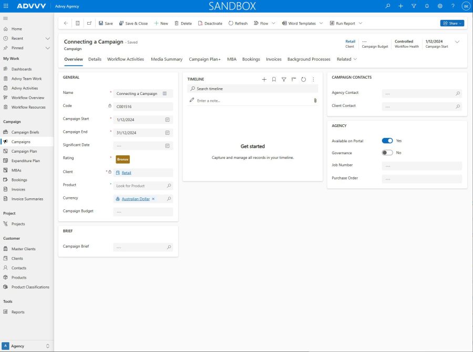Screen dimensions: 473x352
Task: Expand the Word Templates dropdown
Action: click(321, 23)
